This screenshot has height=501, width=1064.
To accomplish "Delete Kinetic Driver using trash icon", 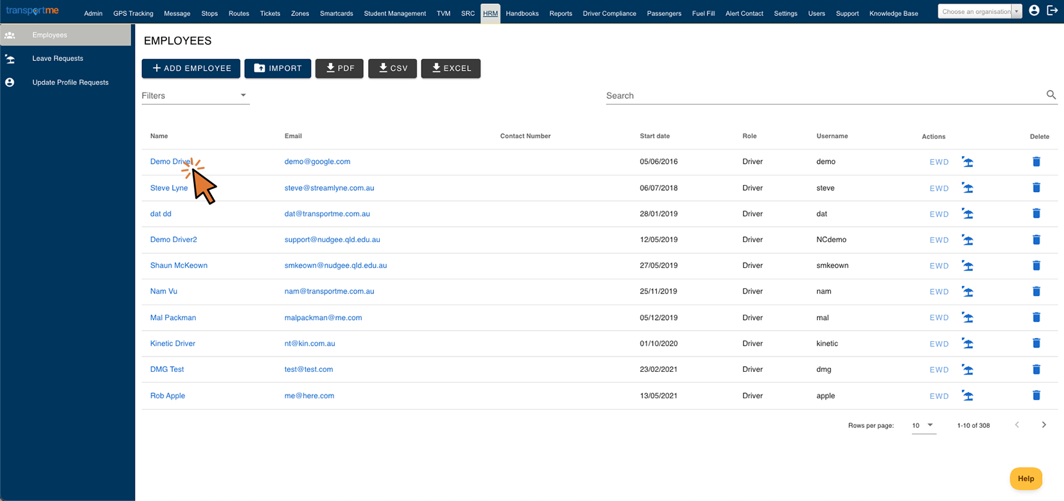I will click(x=1036, y=343).
